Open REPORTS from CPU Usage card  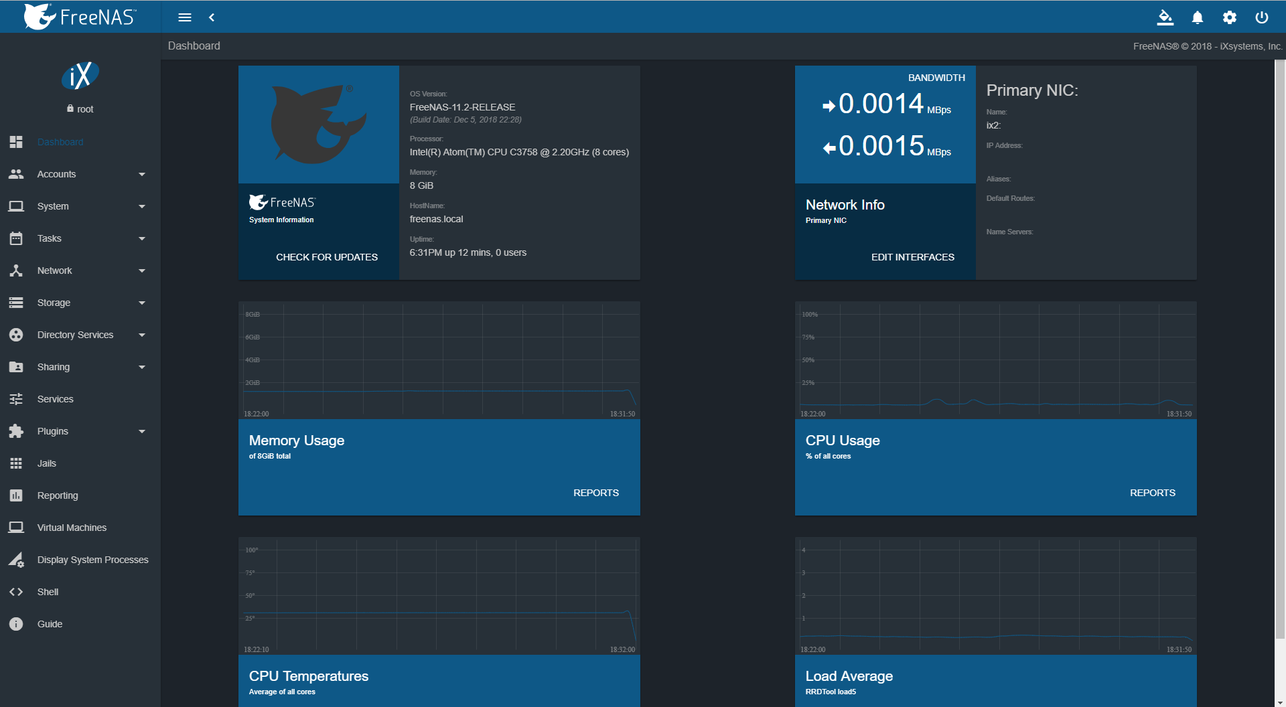click(x=1153, y=493)
